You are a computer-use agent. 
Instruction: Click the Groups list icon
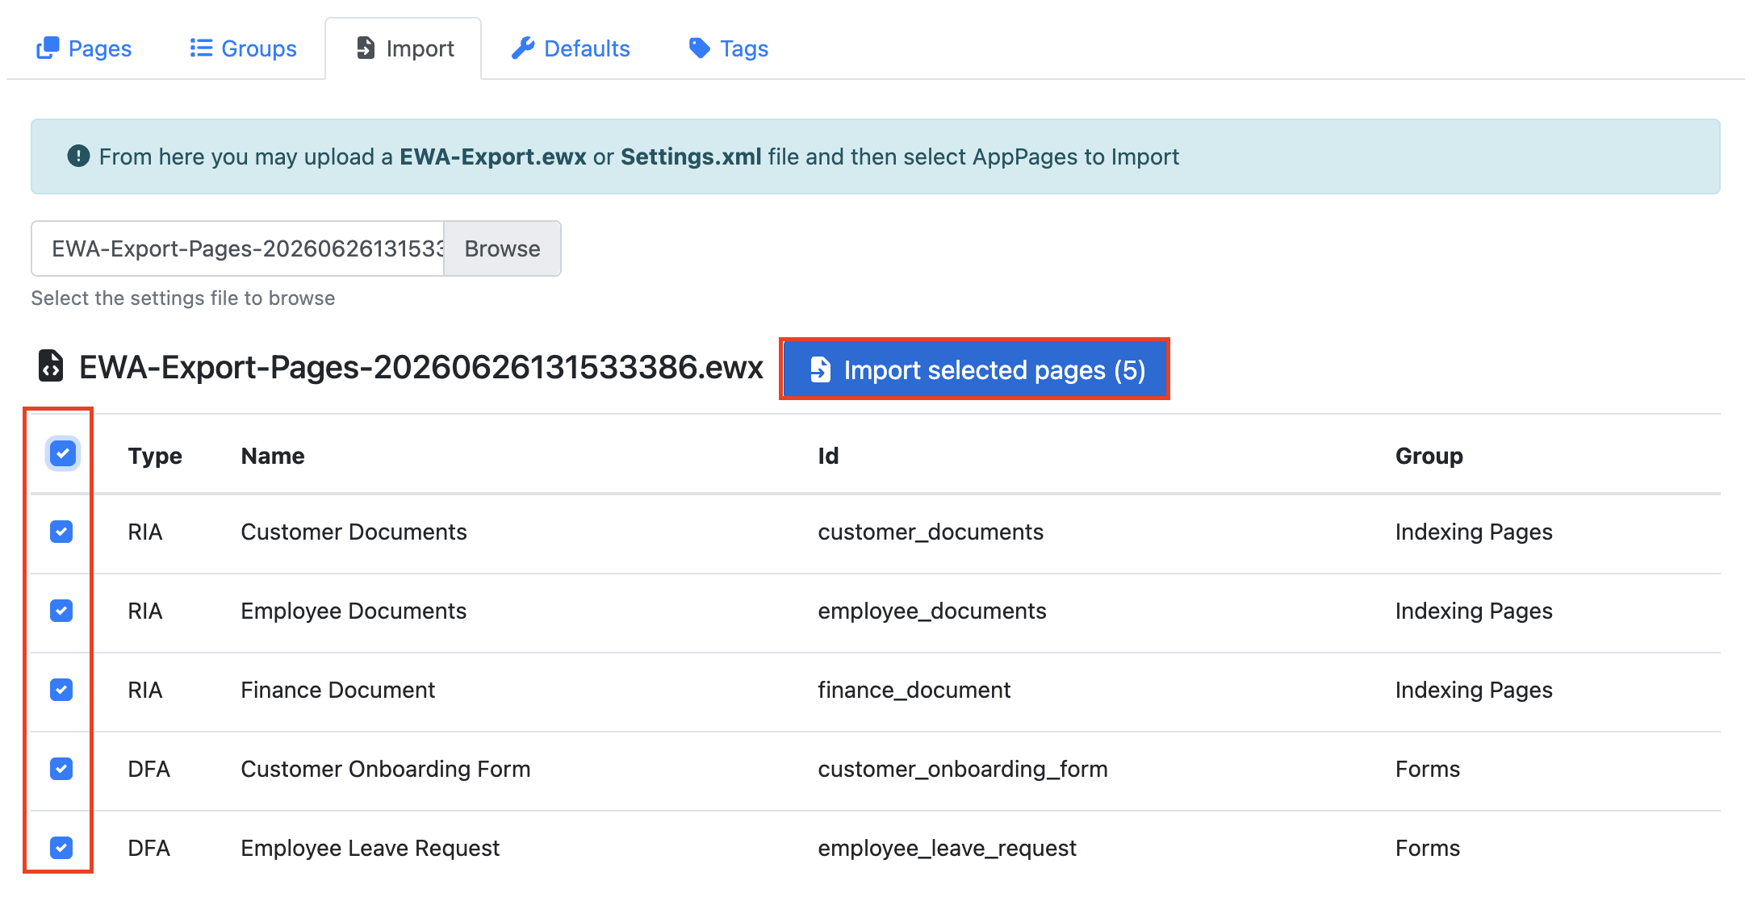coord(201,48)
